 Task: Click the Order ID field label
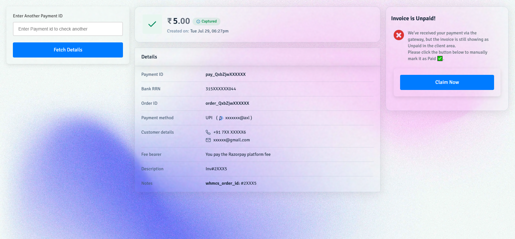(x=149, y=103)
